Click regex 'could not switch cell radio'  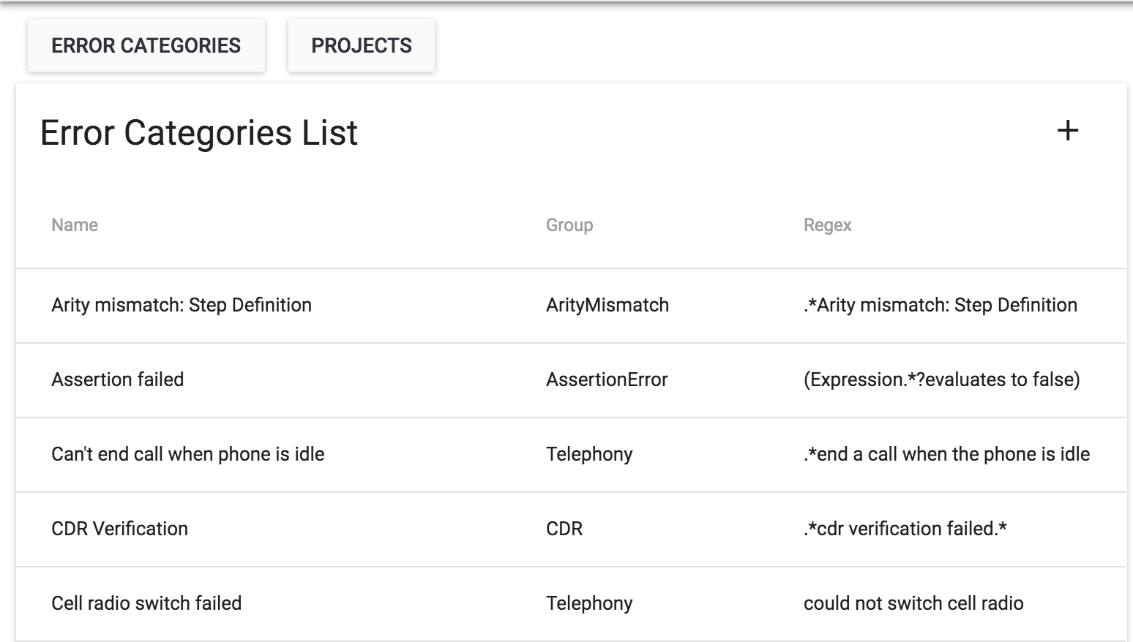point(913,603)
